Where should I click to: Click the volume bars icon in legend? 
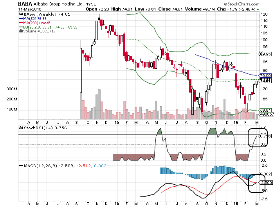click(x=21, y=31)
